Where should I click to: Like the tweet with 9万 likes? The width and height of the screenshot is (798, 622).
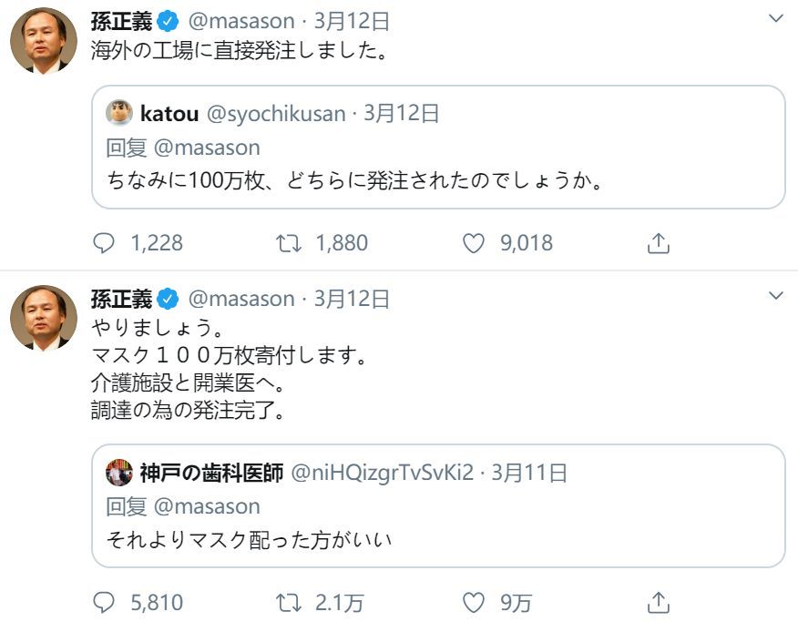tap(473, 602)
